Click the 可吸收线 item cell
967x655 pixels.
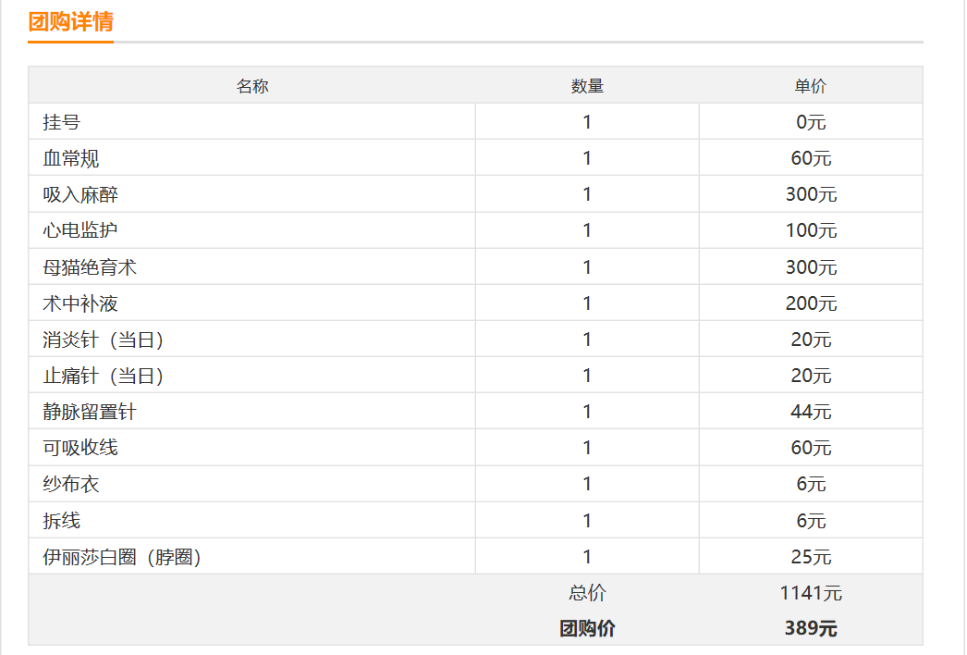pos(251,448)
